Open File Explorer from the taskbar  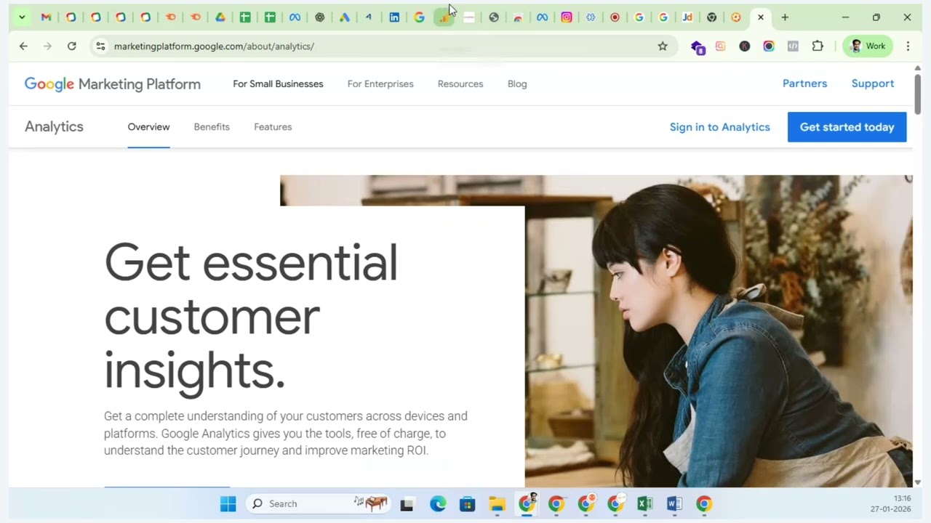497,503
